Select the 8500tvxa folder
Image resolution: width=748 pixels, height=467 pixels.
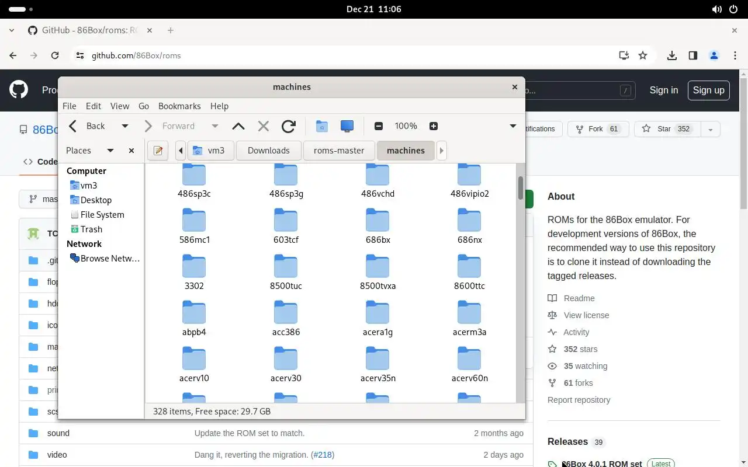click(378, 273)
